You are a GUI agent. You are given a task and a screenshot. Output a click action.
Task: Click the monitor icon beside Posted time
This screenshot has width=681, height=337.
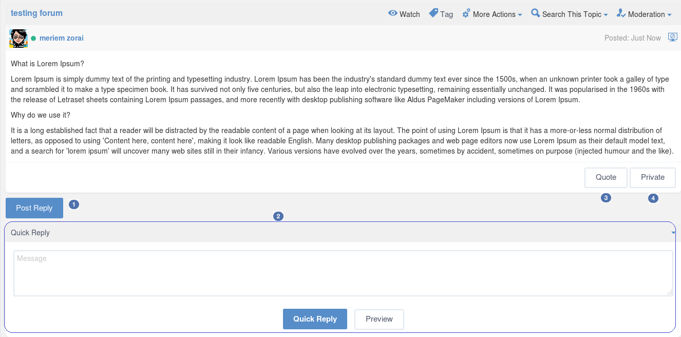[x=672, y=37]
